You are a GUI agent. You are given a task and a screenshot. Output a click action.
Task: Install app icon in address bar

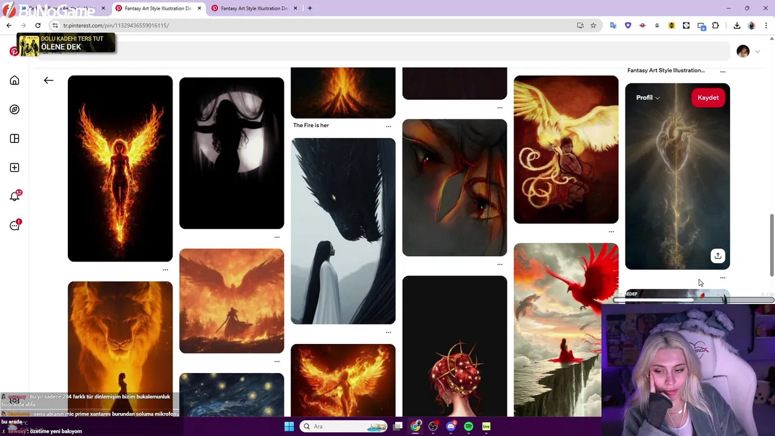[580, 25]
